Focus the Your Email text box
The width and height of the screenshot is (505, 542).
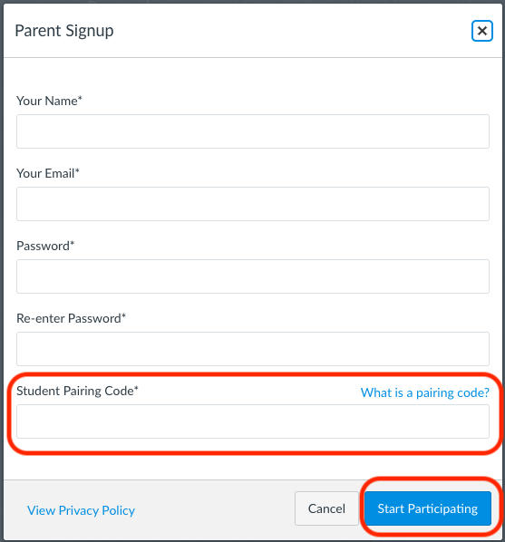253,204
